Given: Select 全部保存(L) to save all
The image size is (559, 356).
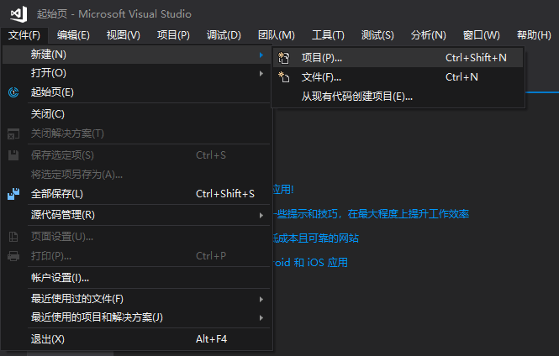Looking at the screenshot, I should tap(136, 194).
